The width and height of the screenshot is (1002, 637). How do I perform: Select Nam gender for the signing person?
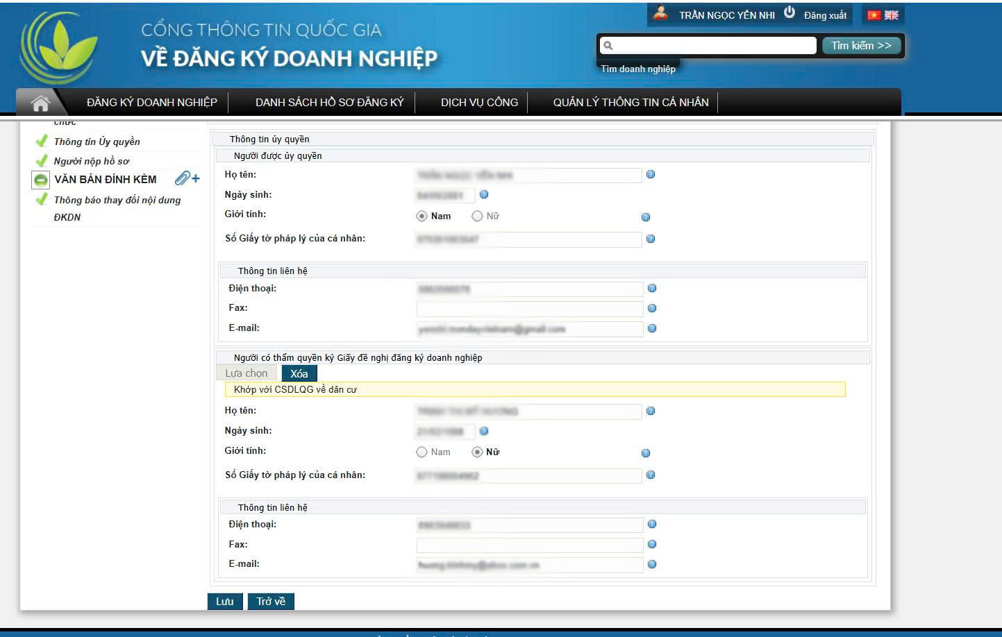click(x=421, y=452)
